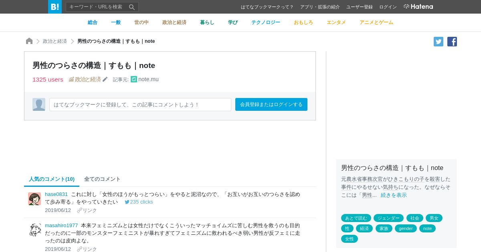Open 総合 category tab

click(93, 22)
